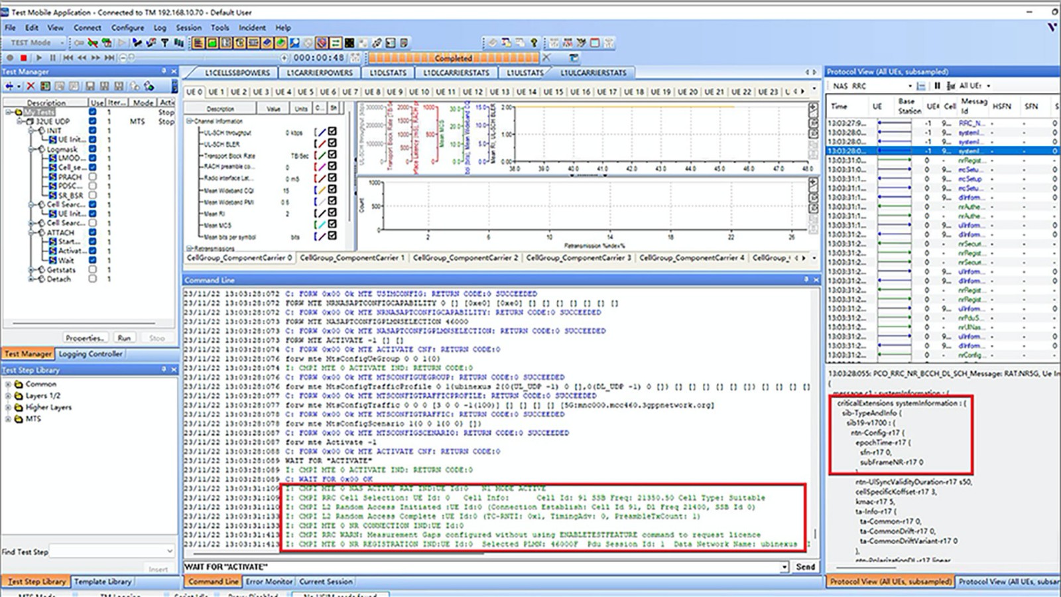This screenshot has width=1061, height=597.
Task: Click the zoom-out minus icon on playback slider
Action: [x=122, y=58]
